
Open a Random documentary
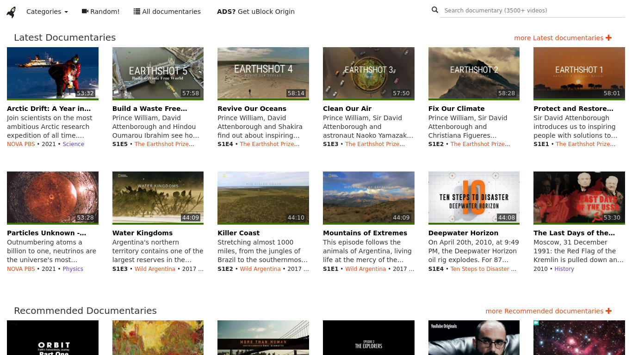click(x=100, y=12)
